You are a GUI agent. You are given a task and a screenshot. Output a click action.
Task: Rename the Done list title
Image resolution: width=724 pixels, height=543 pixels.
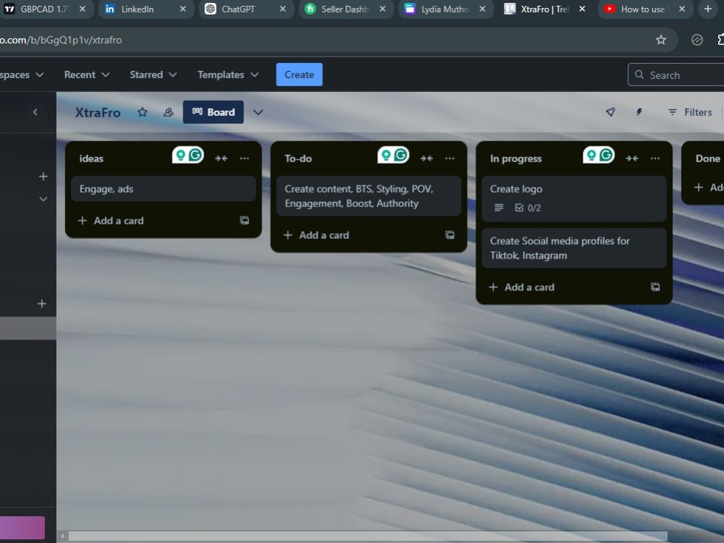(708, 159)
